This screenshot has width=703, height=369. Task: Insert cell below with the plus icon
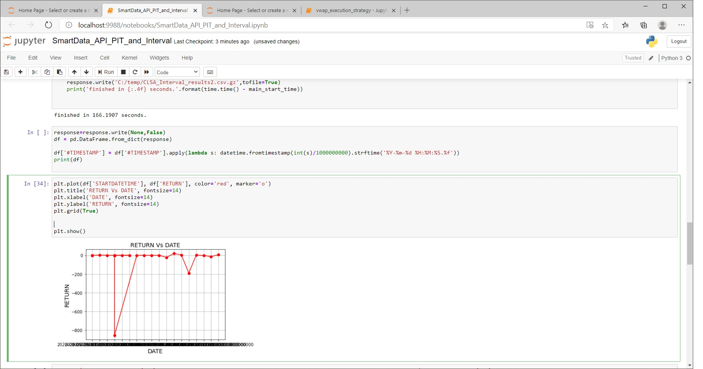(20, 72)
